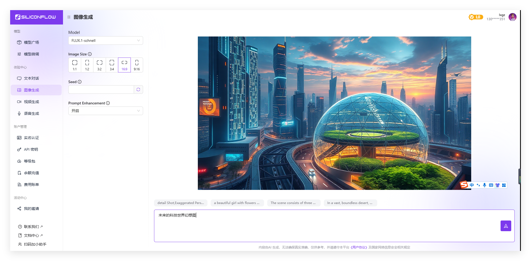Use 'detail Shot,Exaggerated Pers...' prompt suggestion
The height and width of the screenshot is (261, 531).
[181, 203]
